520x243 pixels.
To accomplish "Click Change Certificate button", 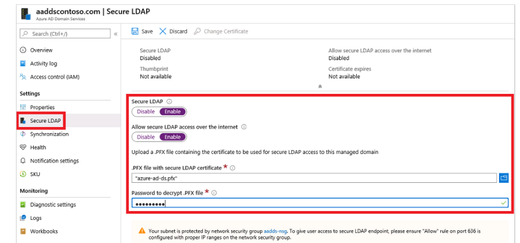I will click(221, 31).
